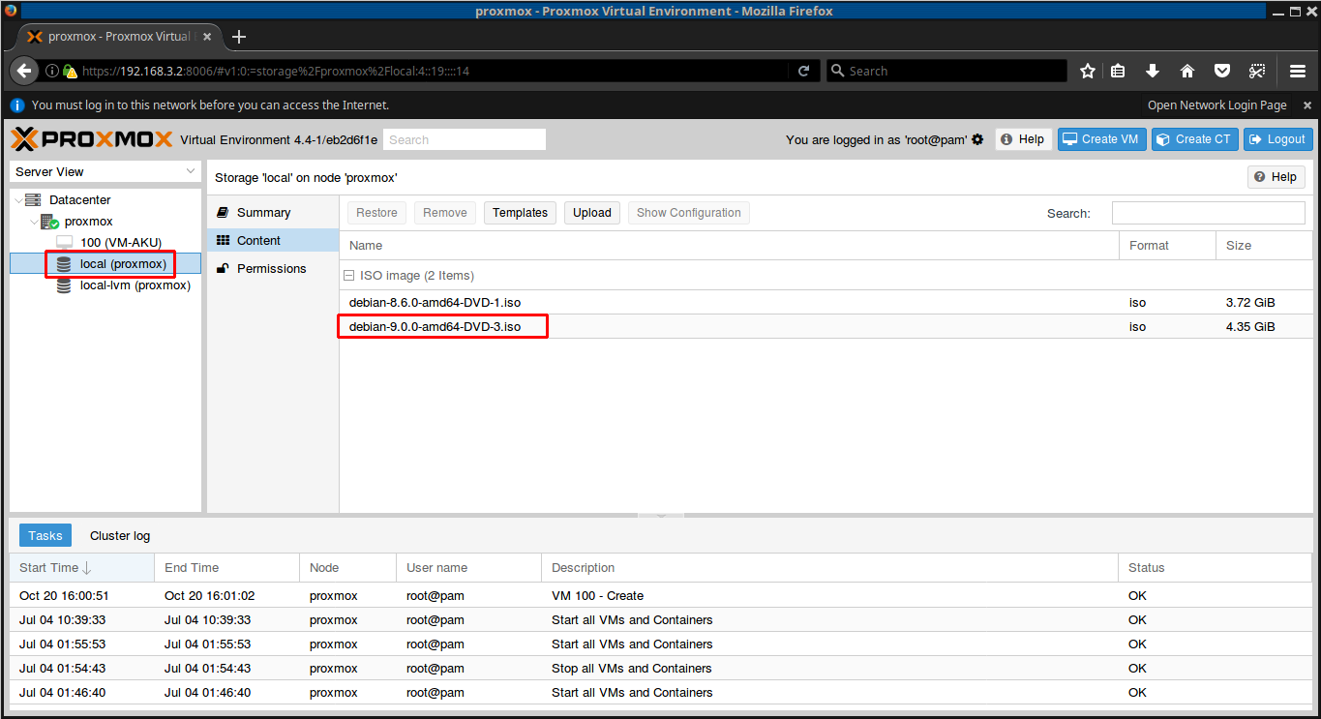This screenshot has height=719, width=1321.
Task: Click the Logout button
Action: click(1278, 139)
